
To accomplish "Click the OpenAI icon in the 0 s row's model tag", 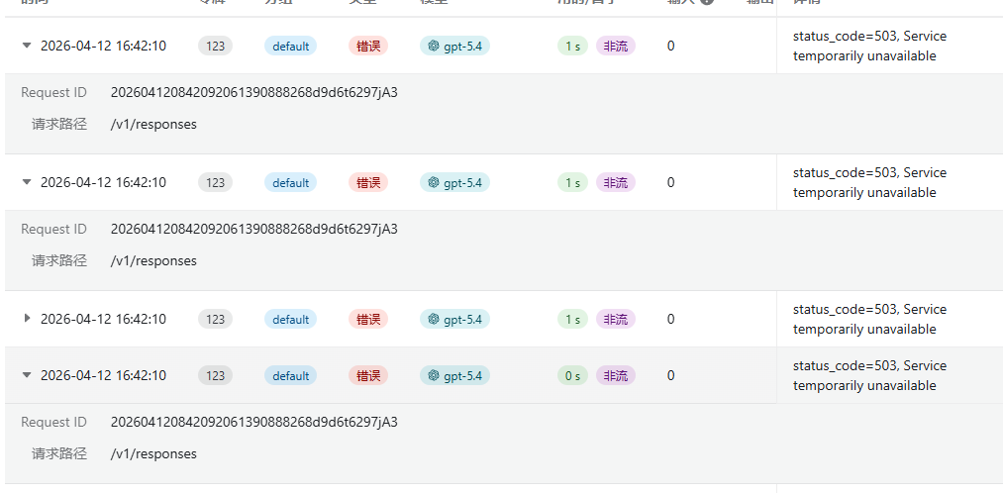I will pos(435,376).
